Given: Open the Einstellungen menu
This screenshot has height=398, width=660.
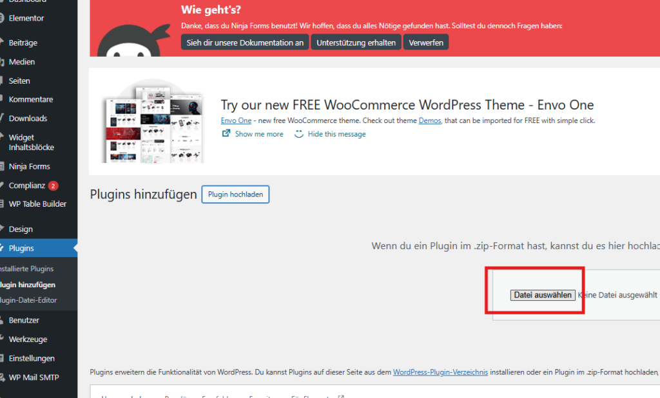Looking at the screenshot, I should [32, 358].
